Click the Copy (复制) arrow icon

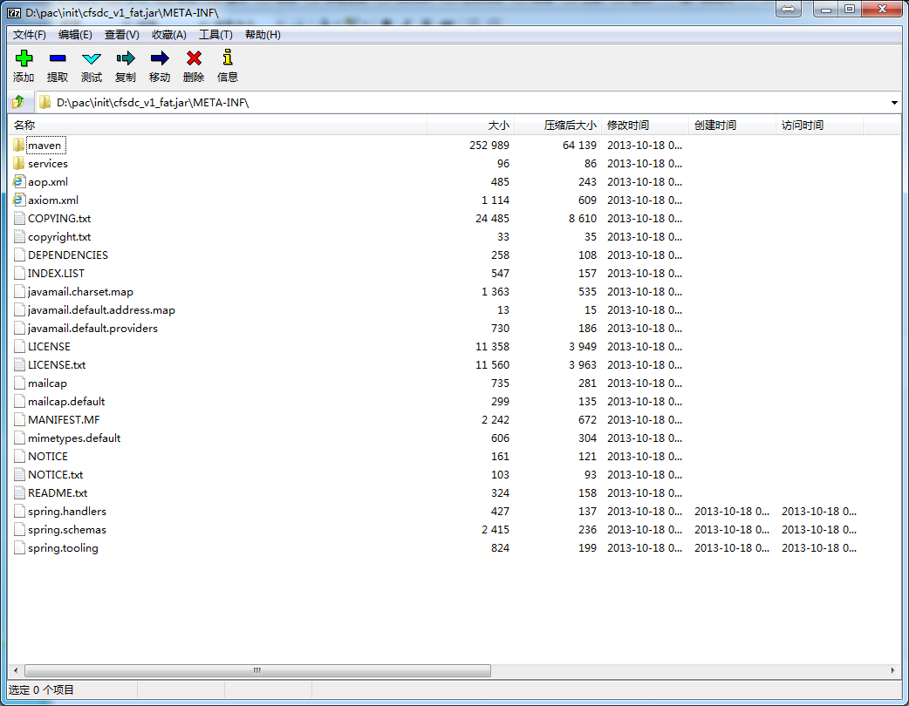pyautogui.click(x=126, y=58)
